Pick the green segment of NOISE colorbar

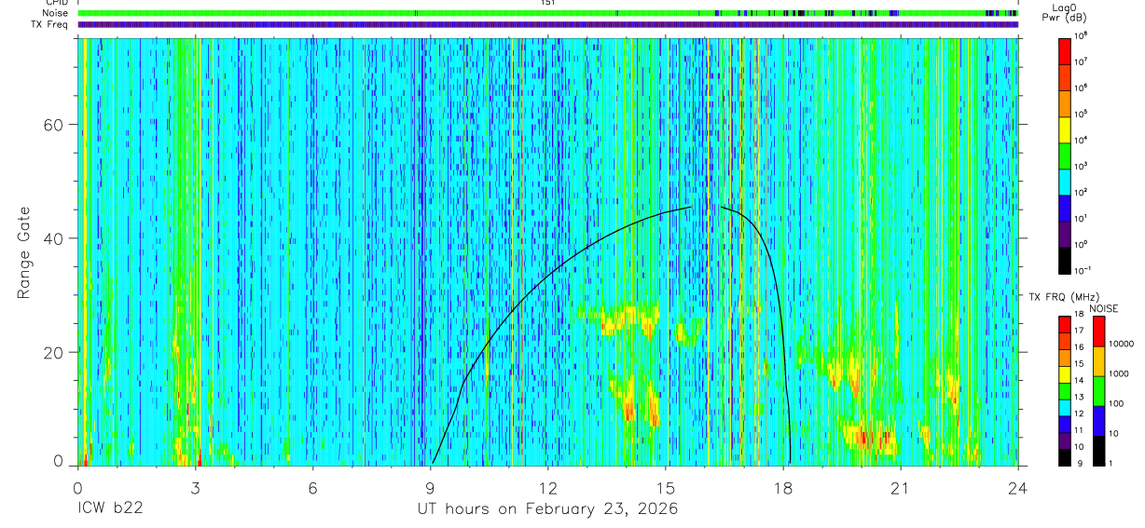tap(1098, 391)
